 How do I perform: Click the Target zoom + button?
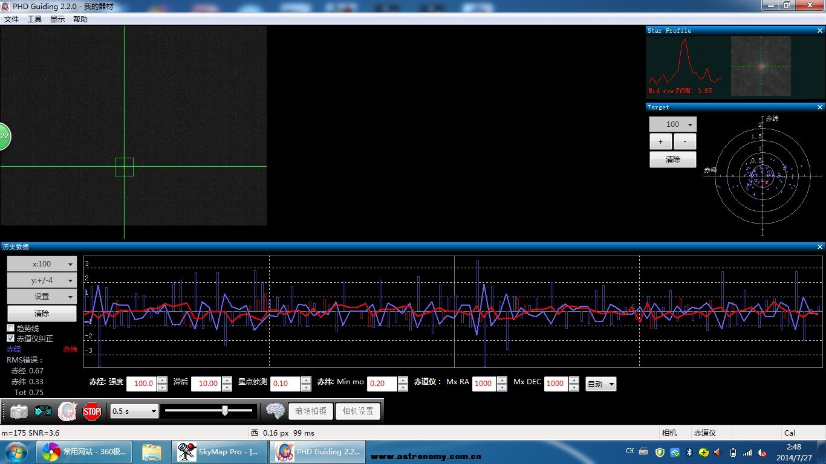pos(661,141)
